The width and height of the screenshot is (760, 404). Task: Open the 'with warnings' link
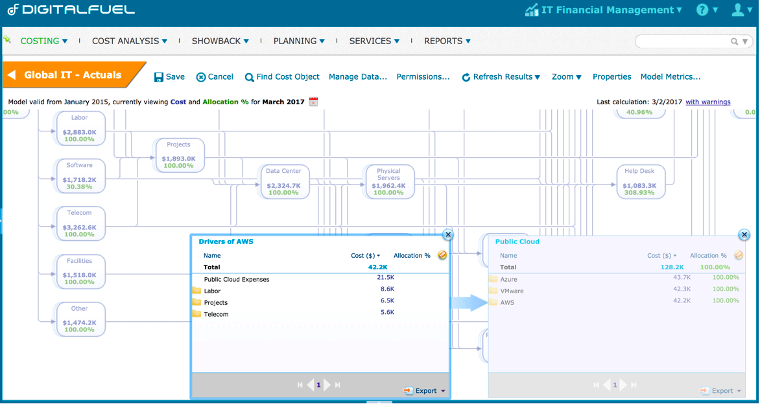click(x=707, y=102)
